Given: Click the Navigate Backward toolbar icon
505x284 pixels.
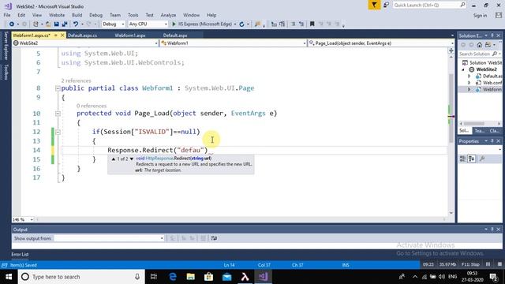Looking at the screenshot, I should 12,24.
